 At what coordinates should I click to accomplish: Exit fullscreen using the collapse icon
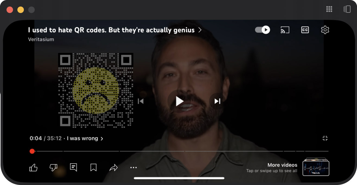pyautogui.click(x=325, y=138)
